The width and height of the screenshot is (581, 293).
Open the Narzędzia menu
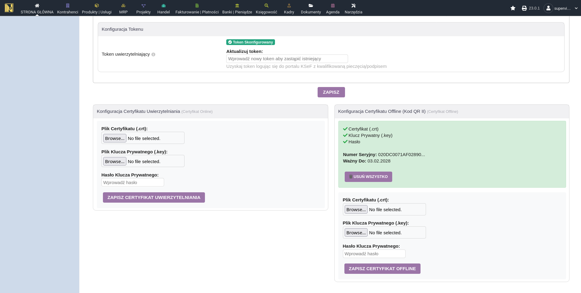click(x=353, y=9)
